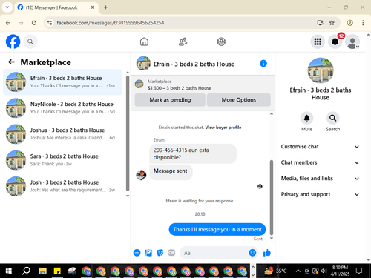The width and height of the screenshot is (371, 278).
Task: Open the emoji picker
Action: [252, 253]
